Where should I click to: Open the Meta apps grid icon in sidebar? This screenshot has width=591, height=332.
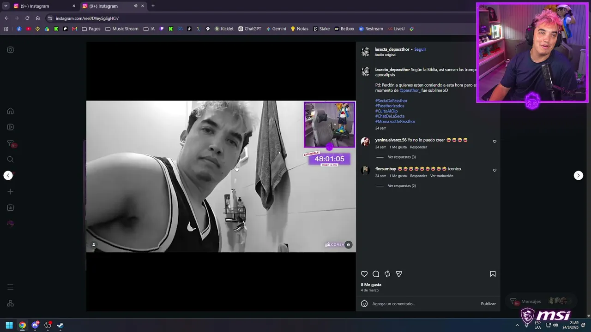10,303
